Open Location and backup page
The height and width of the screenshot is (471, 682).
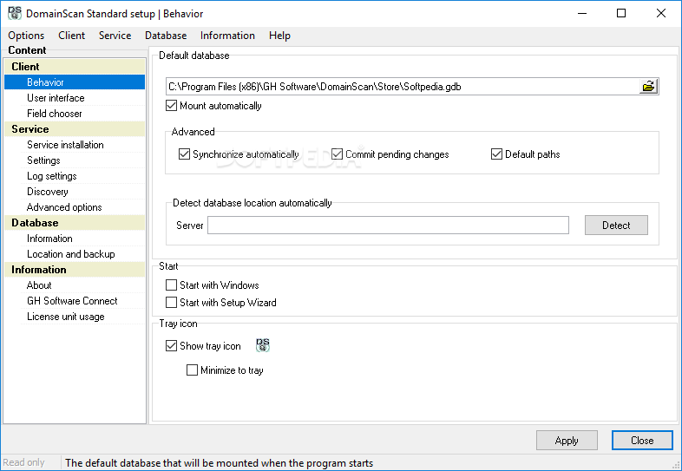(x=75, y=254)
